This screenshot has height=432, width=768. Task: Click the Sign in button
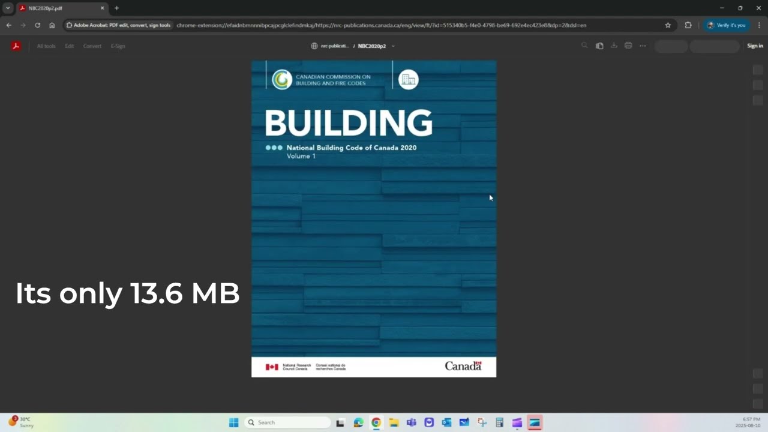pos(755,46)
